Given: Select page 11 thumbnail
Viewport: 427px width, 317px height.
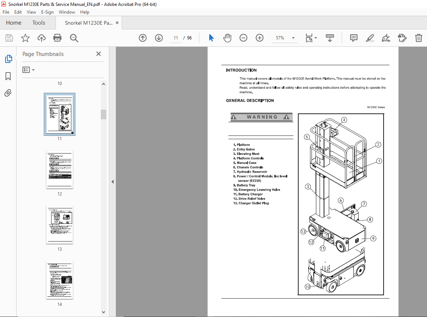Looking at the screenshot, I should click(x=60, y=114).
